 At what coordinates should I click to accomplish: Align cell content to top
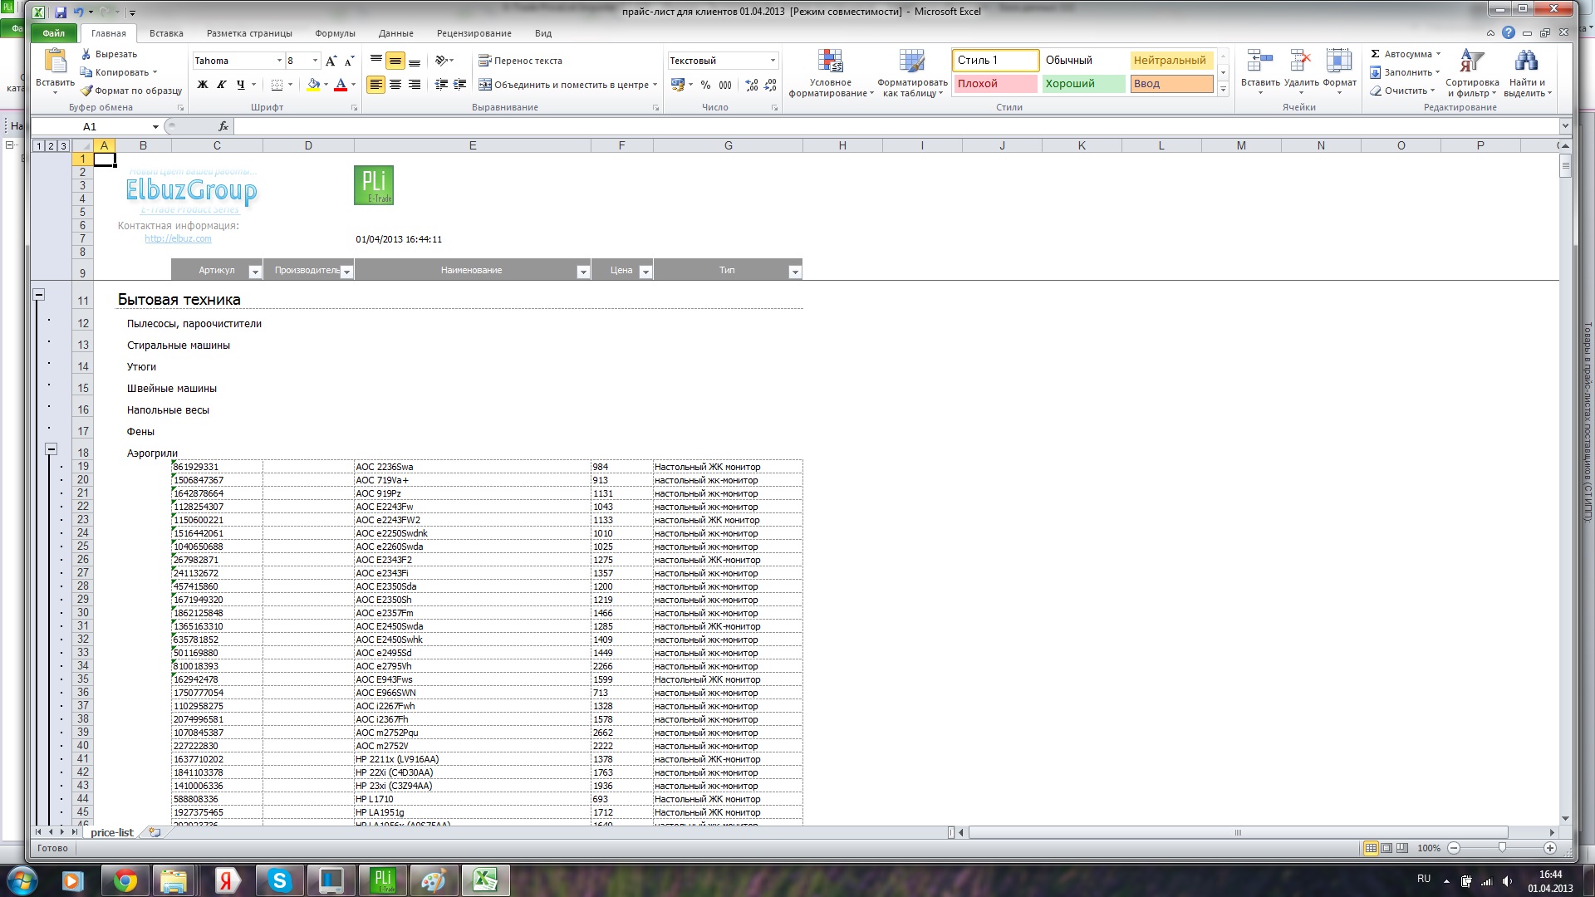tap(376, 61)
